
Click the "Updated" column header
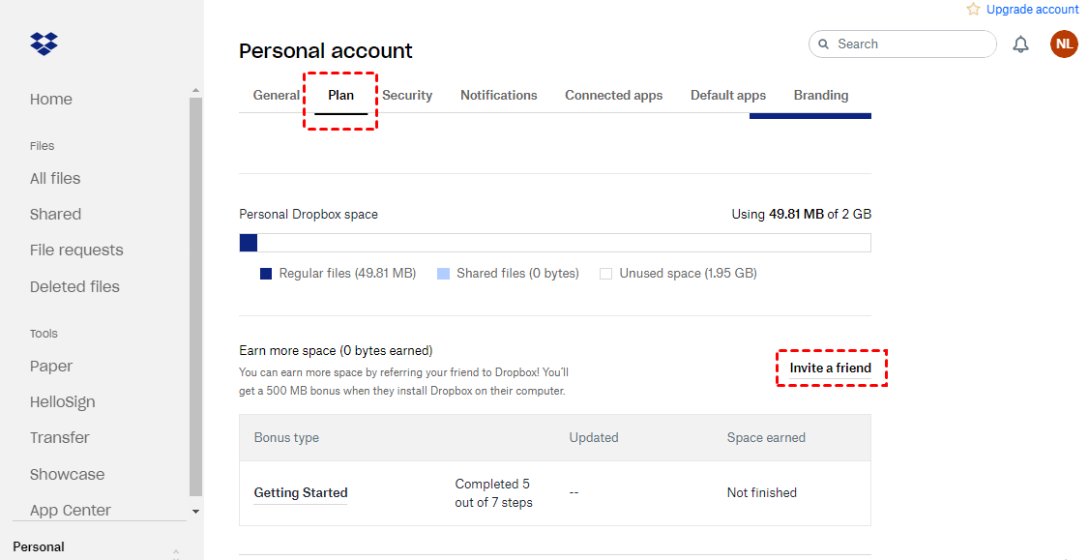(x=594, y=438)
